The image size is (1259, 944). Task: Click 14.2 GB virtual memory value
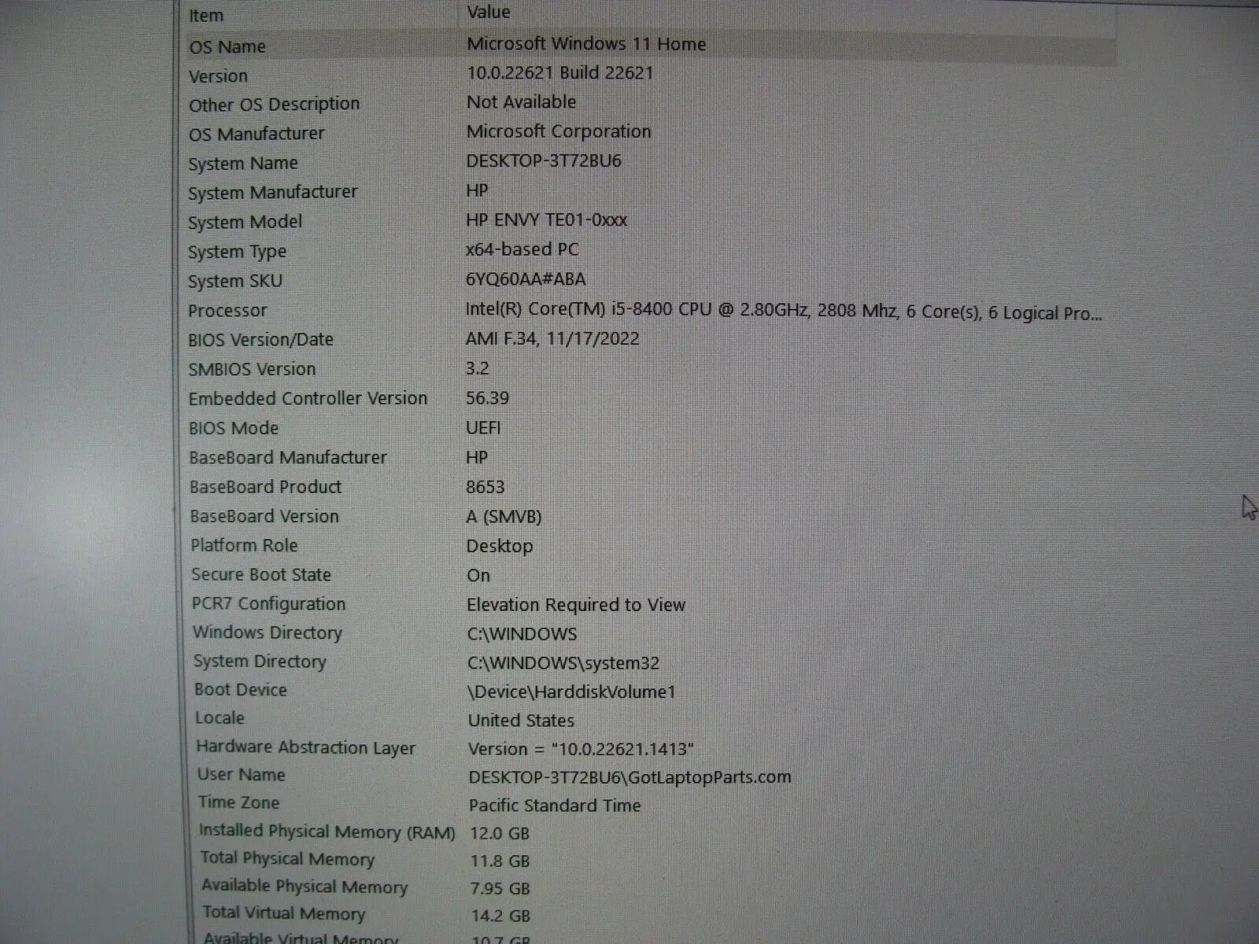[x=500, y=916]
